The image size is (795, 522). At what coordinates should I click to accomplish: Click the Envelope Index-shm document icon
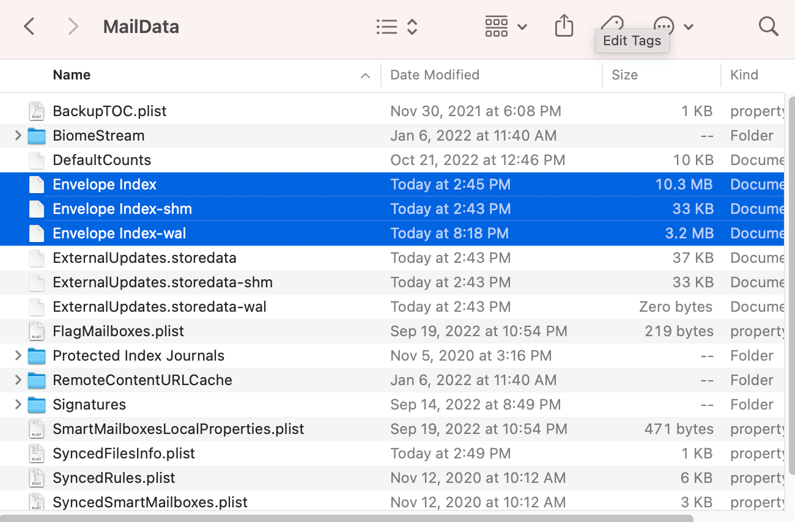pyautogui.click(x=37, y=209)
